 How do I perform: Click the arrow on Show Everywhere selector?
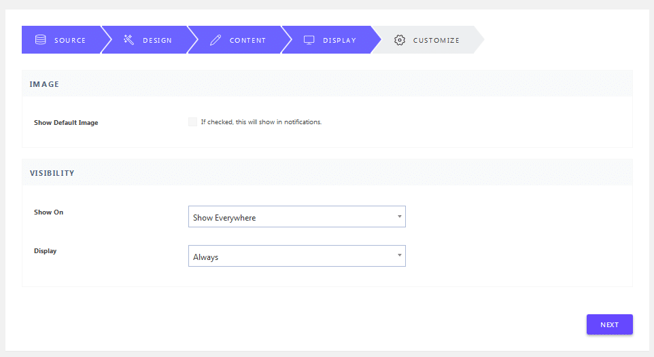tap(399, 217)
